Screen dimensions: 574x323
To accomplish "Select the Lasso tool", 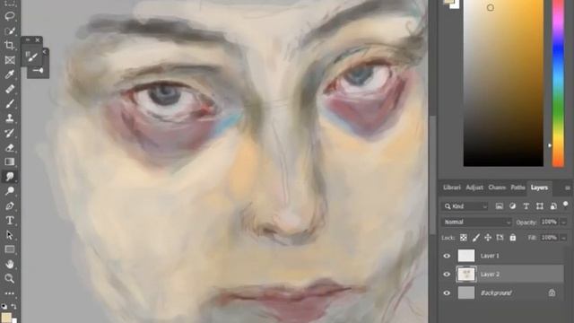I will [x=10, y=16].
